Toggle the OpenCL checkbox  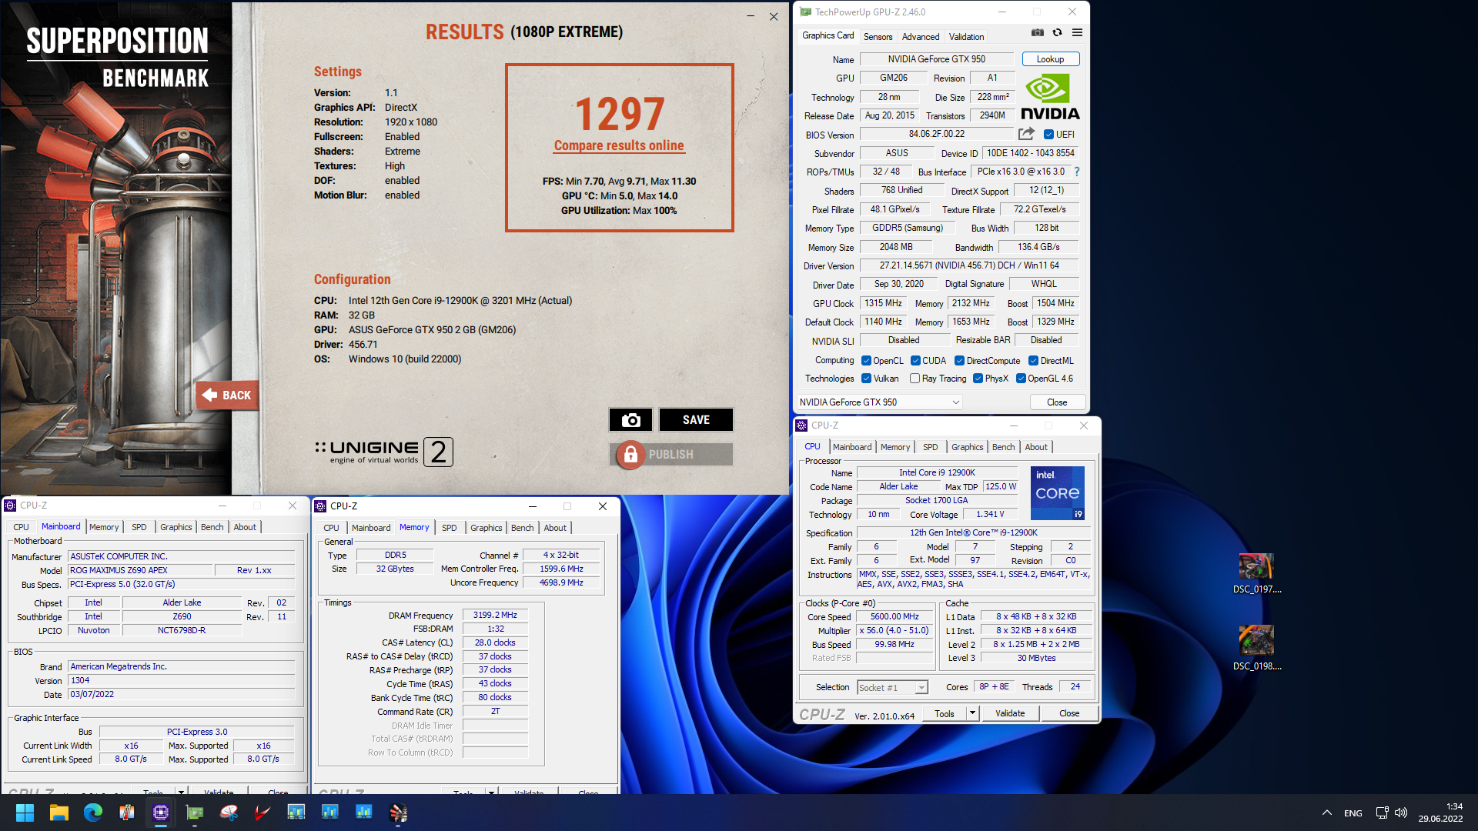click(x=867, y=361)
